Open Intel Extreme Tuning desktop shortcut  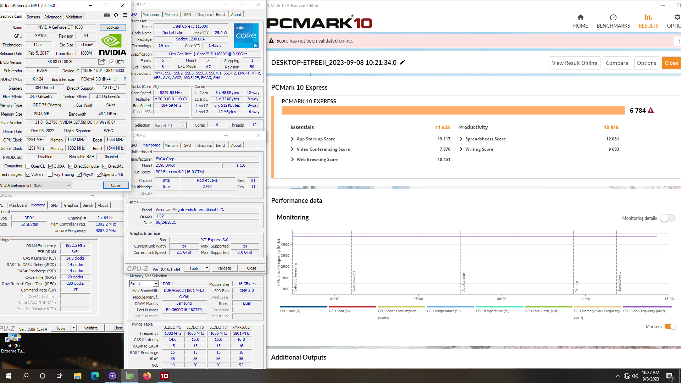pyautogui.click(x=13, y=343)
